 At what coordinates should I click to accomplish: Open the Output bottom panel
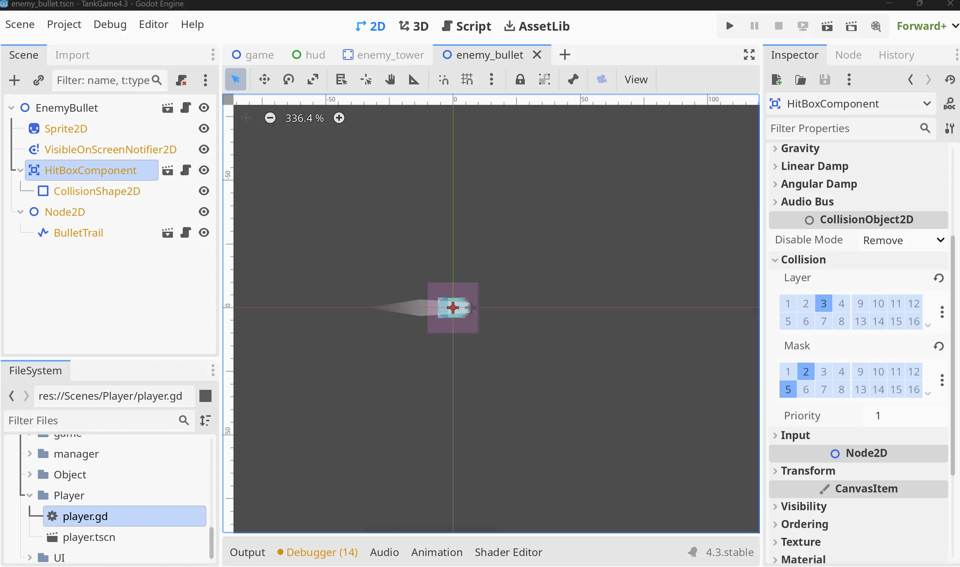coord(247,552)
